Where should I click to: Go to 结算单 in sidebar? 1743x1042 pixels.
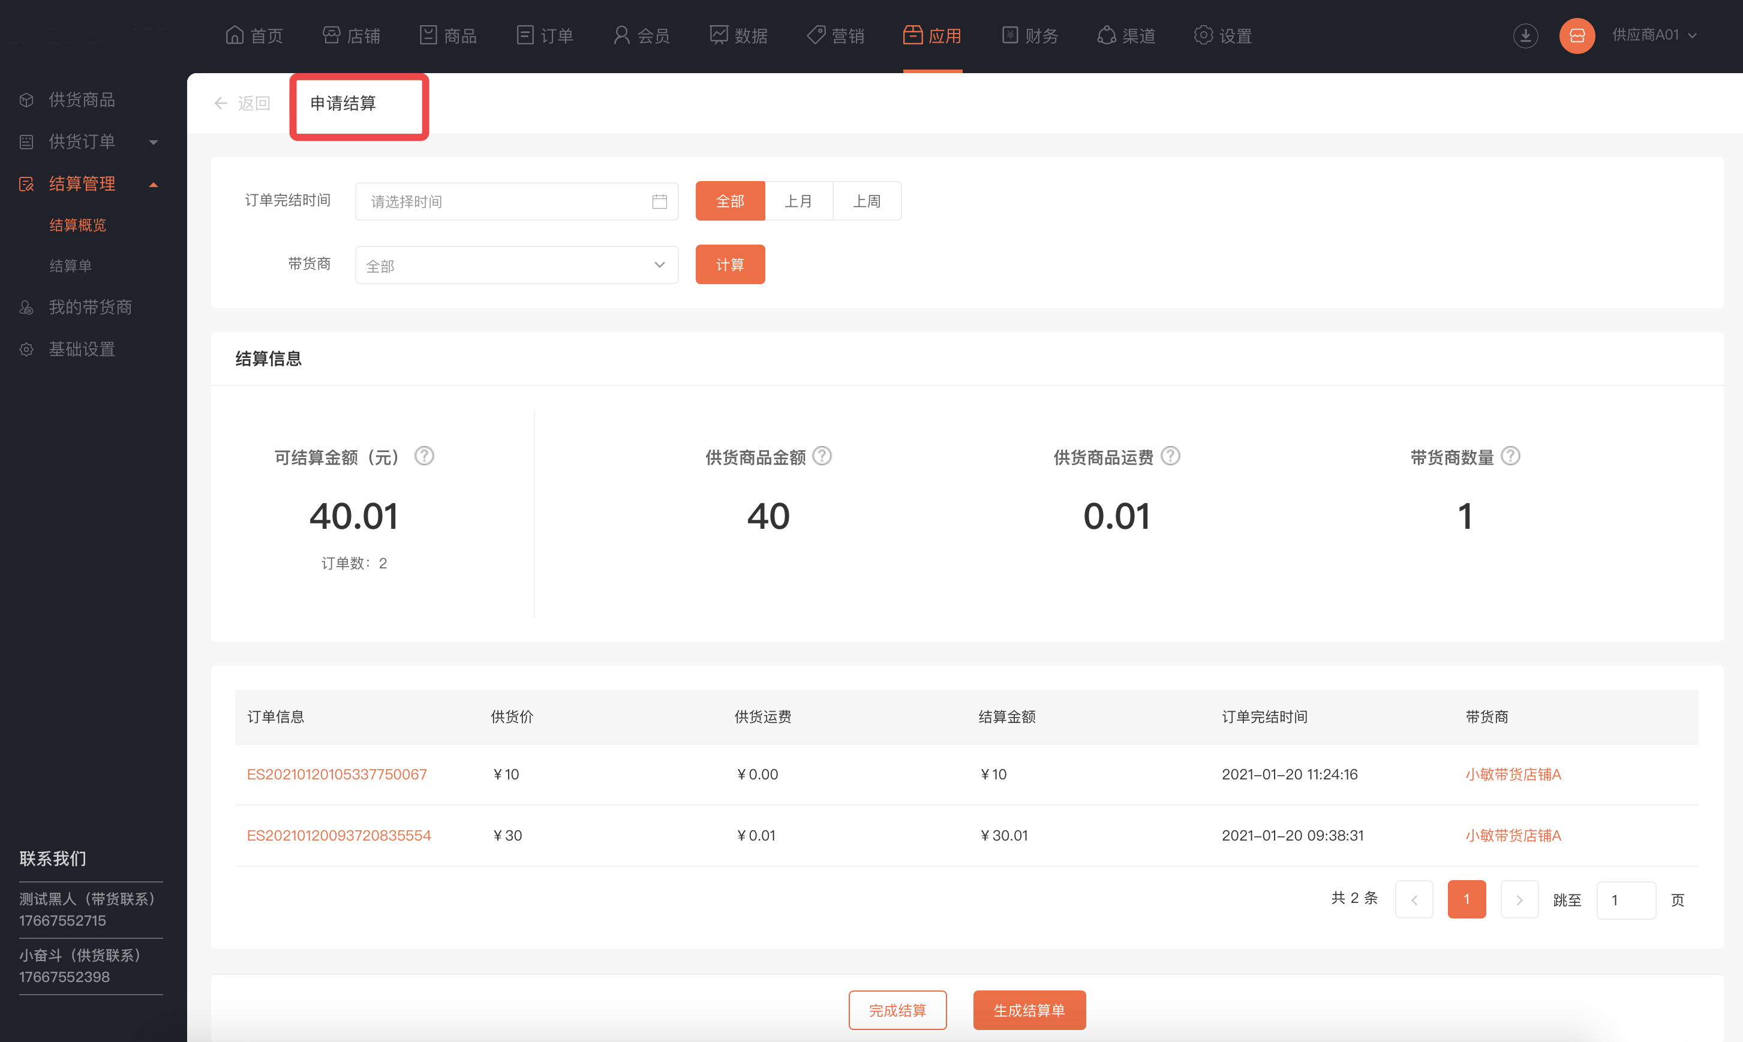click(70, 266)
